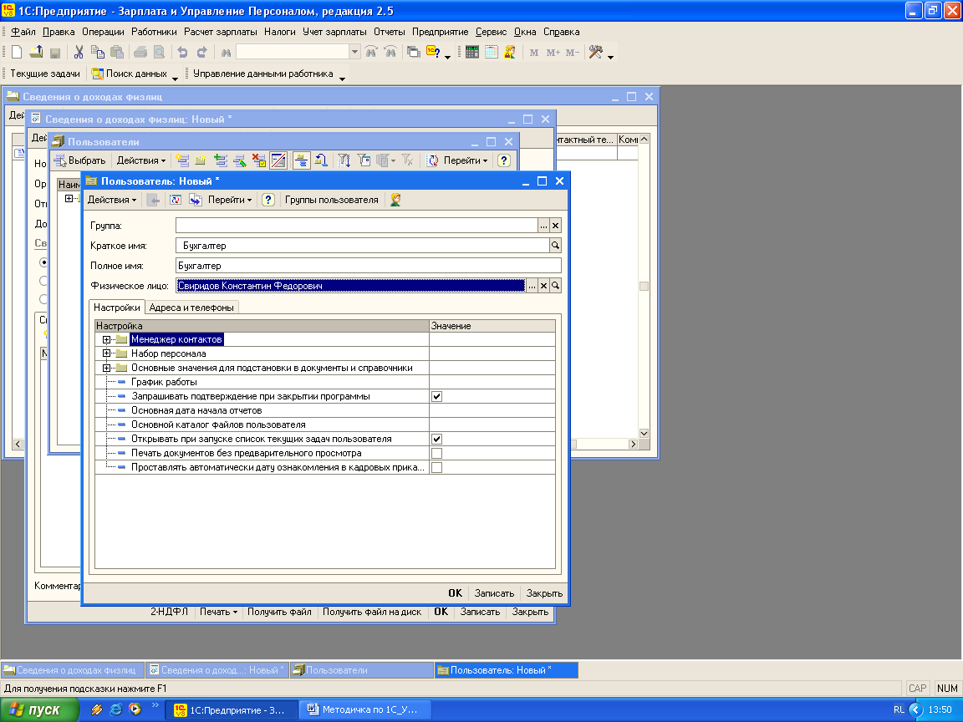Click the ellipsis select button of Физическое лицо
This screenshot has width=963, height=722.
[532, 286]
